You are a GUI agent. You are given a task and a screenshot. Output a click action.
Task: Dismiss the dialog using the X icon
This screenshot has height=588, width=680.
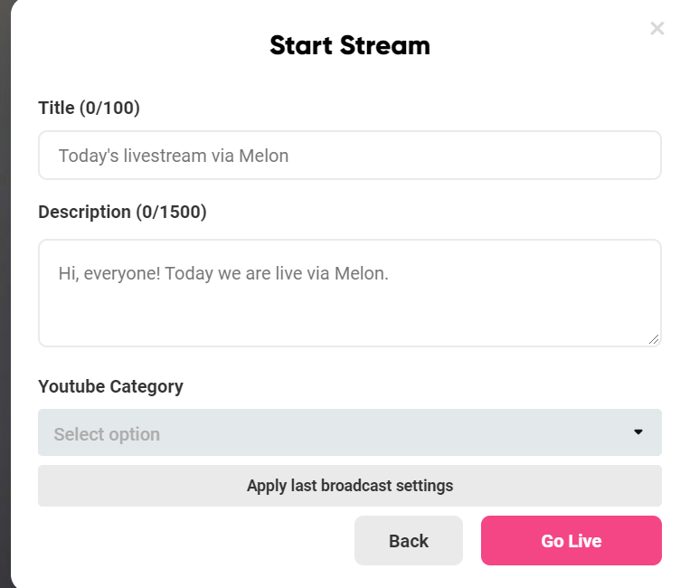click(656, 29)
